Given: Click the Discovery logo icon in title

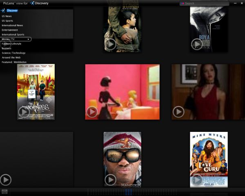Looking at the screenshot, I should pyautogui.click(x=32, y=3).
